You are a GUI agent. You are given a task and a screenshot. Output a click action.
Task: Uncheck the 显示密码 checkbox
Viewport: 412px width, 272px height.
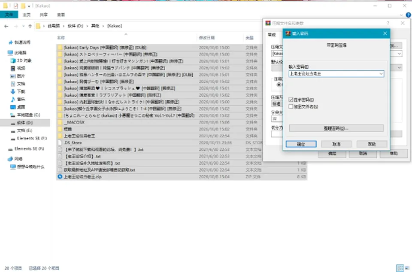291,100
